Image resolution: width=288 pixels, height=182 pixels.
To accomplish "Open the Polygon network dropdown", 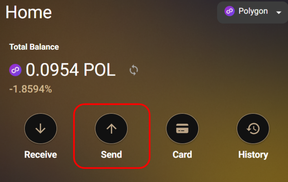I will point(253,13).
